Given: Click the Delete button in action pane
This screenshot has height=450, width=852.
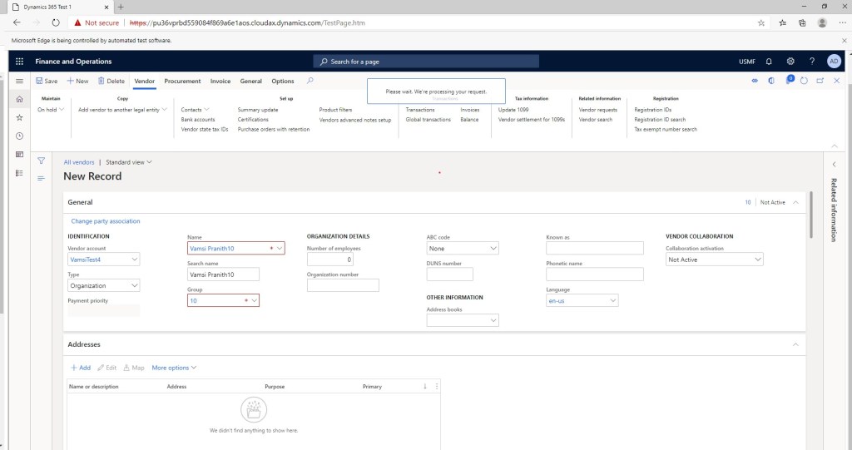Looking at the screenshot, I should pos(111,82).
